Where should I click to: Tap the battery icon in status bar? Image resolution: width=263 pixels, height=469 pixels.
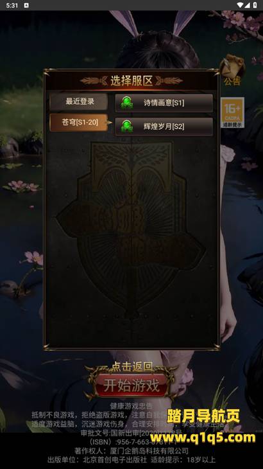click(255, 5)
